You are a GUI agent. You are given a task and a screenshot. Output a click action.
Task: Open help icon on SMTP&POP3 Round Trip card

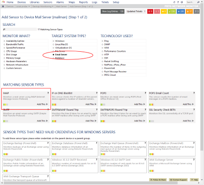146,110
